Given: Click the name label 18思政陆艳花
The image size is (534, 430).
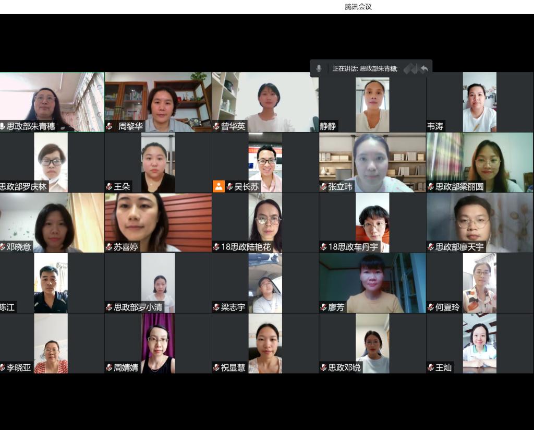Looking at the screenshot, I should [x=246, y=247].
